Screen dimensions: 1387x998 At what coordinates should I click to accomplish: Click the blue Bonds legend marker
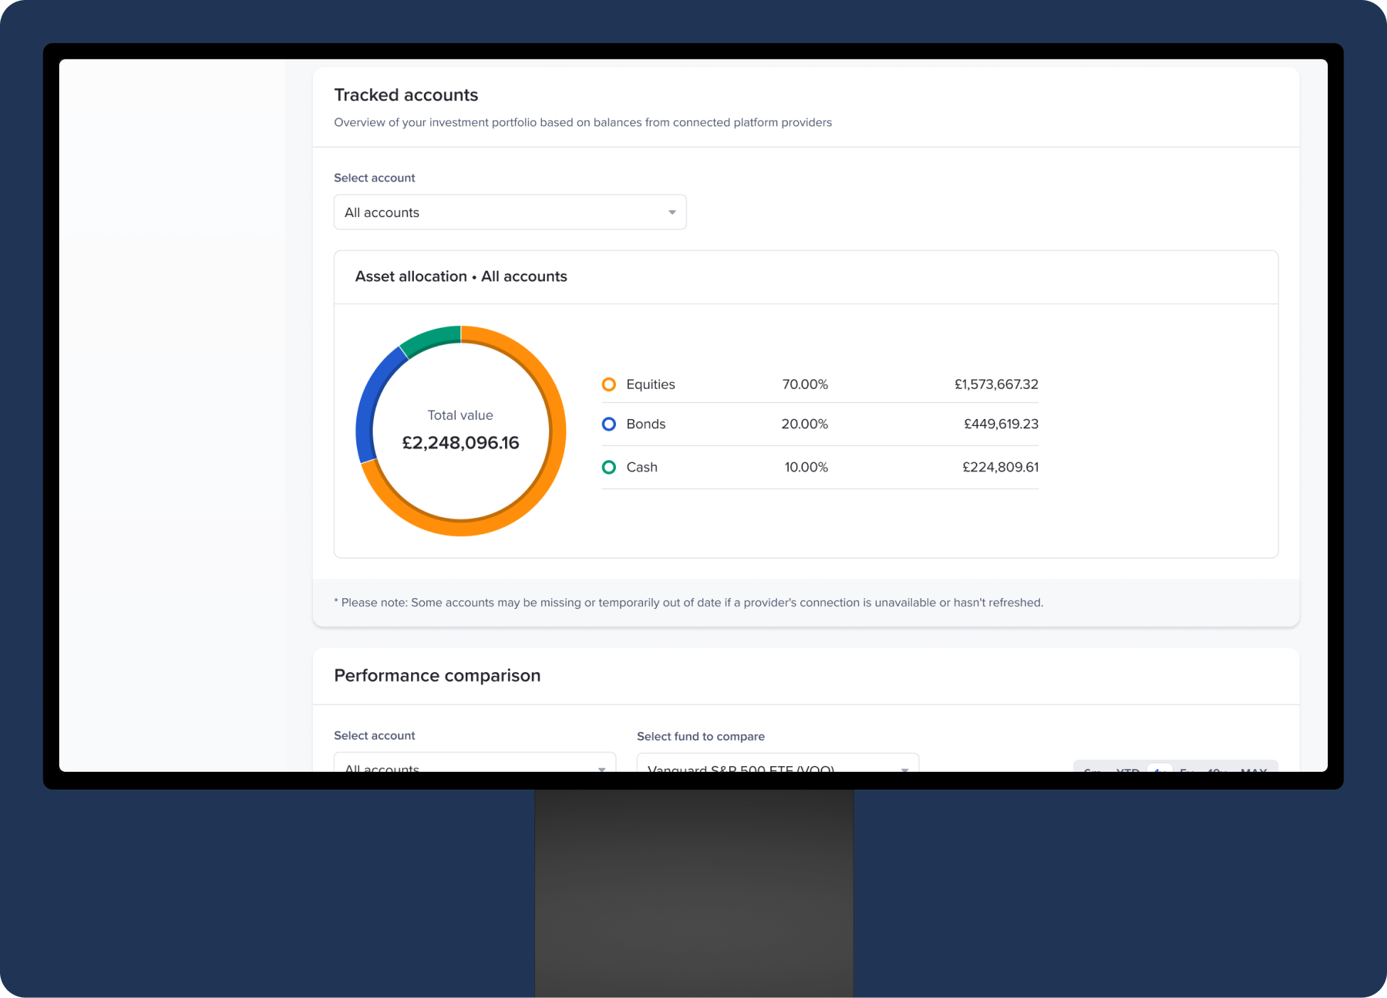tap(609, 424)
